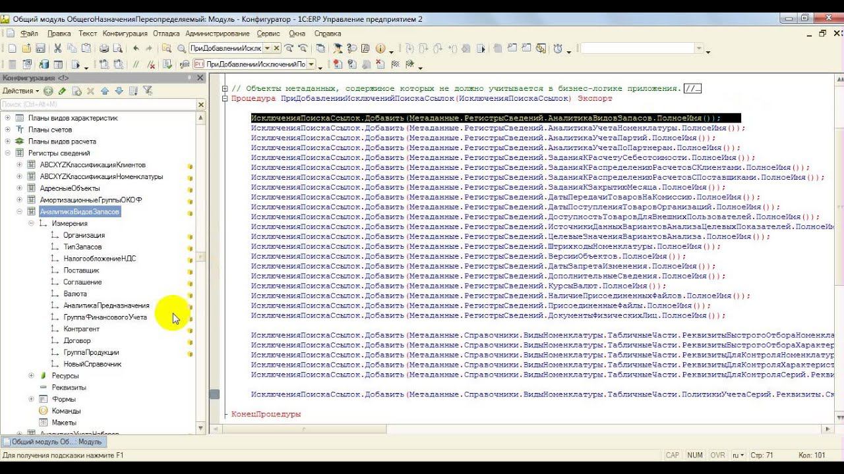Save with the floppy disk icon
Image resolution: width=844 pixels, height=474 pixels.
tap(40, 48)
